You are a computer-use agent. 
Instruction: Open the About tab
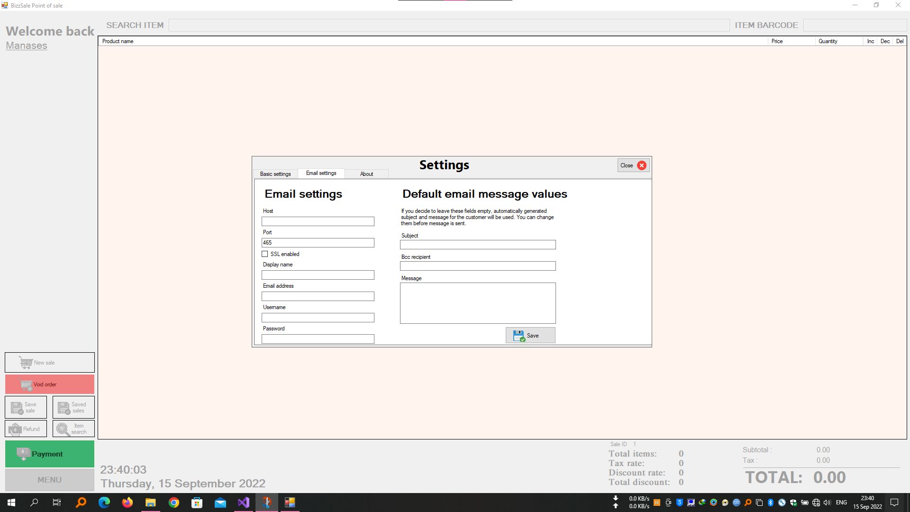366,174
